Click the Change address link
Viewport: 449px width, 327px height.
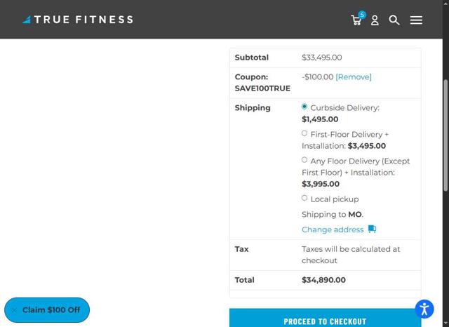pyautogui.click(x=333, y=229)
